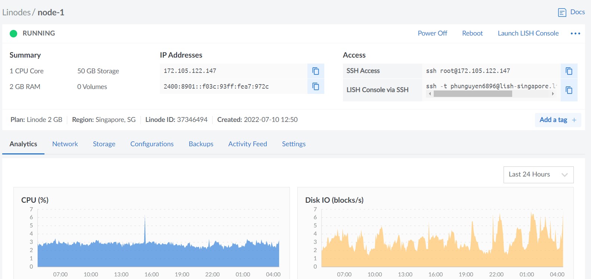Go back to Linodes breadcrumb
The height and width of the screenshot is (279, 591).
click(16, 12)
